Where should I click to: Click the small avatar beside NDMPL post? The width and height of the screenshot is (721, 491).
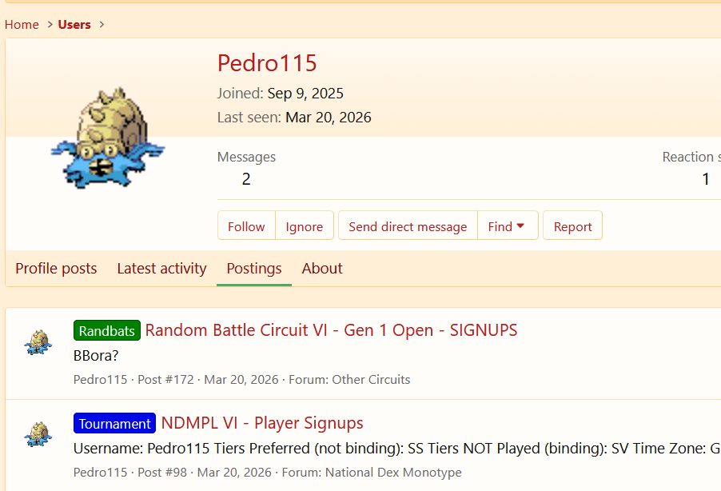[x=38, y=435]
